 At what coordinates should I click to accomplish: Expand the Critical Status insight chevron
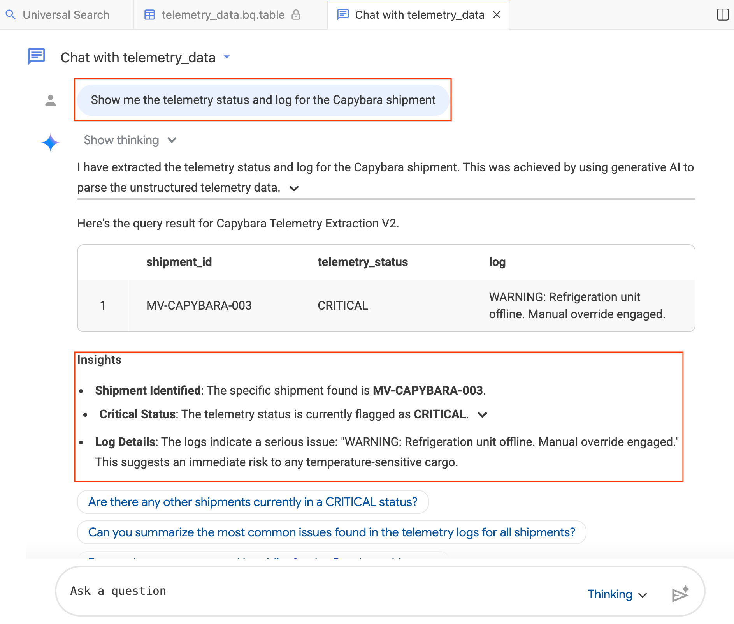483,415
